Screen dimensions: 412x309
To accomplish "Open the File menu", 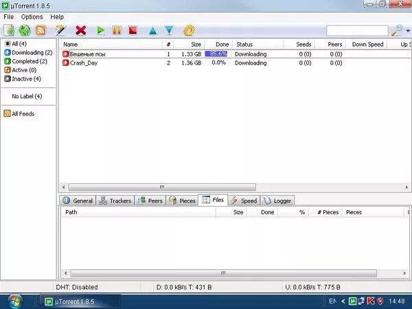I will [x=9, y=16].
